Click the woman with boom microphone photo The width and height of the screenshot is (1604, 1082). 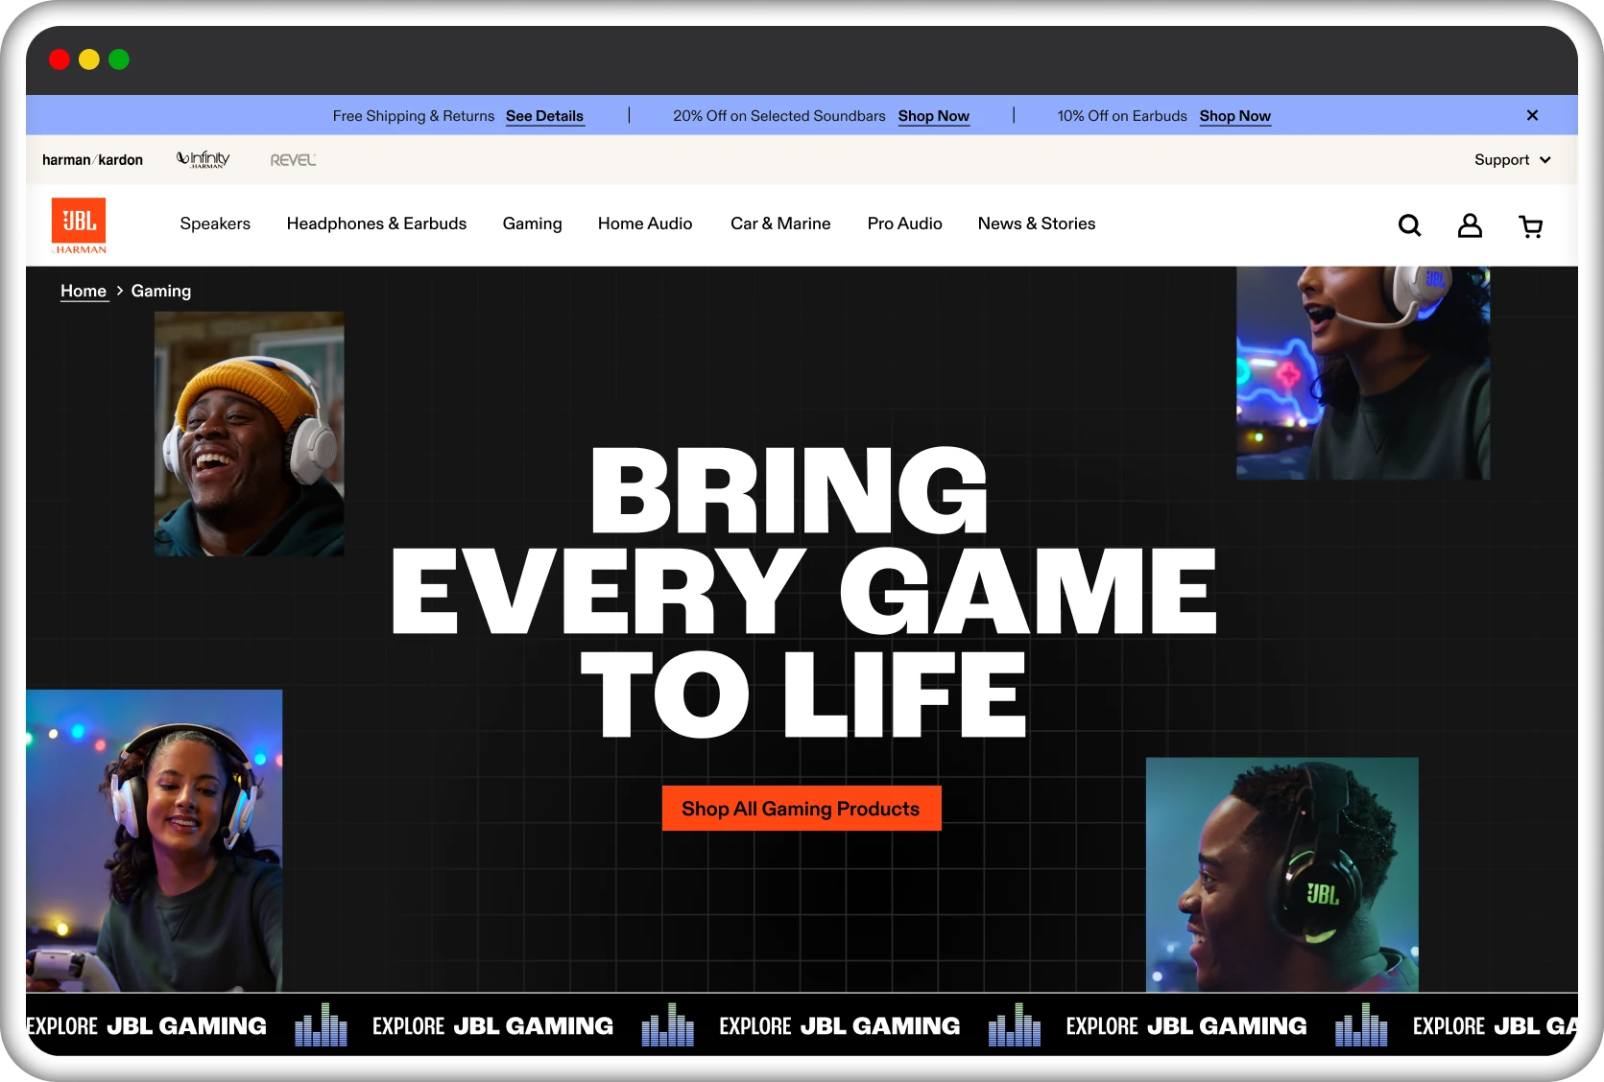(1363, 373)
